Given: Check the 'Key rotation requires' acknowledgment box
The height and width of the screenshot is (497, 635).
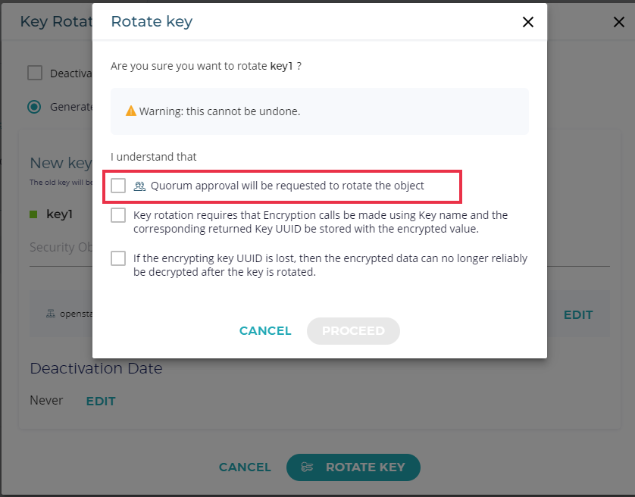Looking at the screenshot, I should click(x=118, y=215).
